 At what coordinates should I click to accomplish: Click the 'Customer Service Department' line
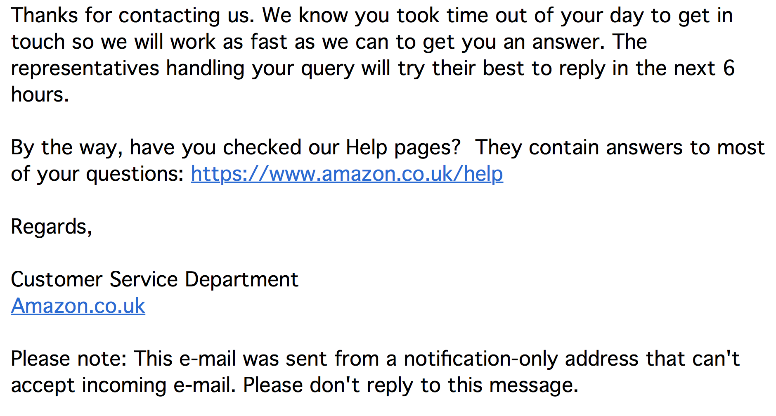(154, 279)
